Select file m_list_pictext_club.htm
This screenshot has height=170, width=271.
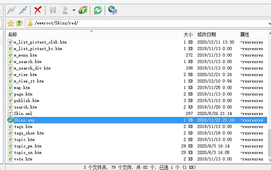click(40, 42)
